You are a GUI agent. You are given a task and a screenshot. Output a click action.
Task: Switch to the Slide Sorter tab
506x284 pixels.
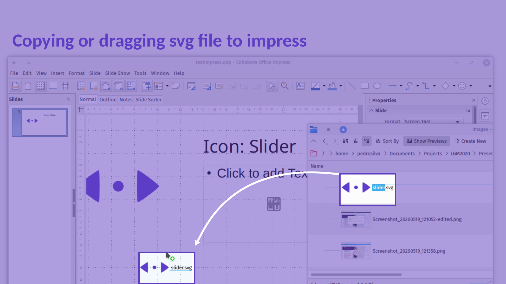pyautogui.click(x=148, y=100)
